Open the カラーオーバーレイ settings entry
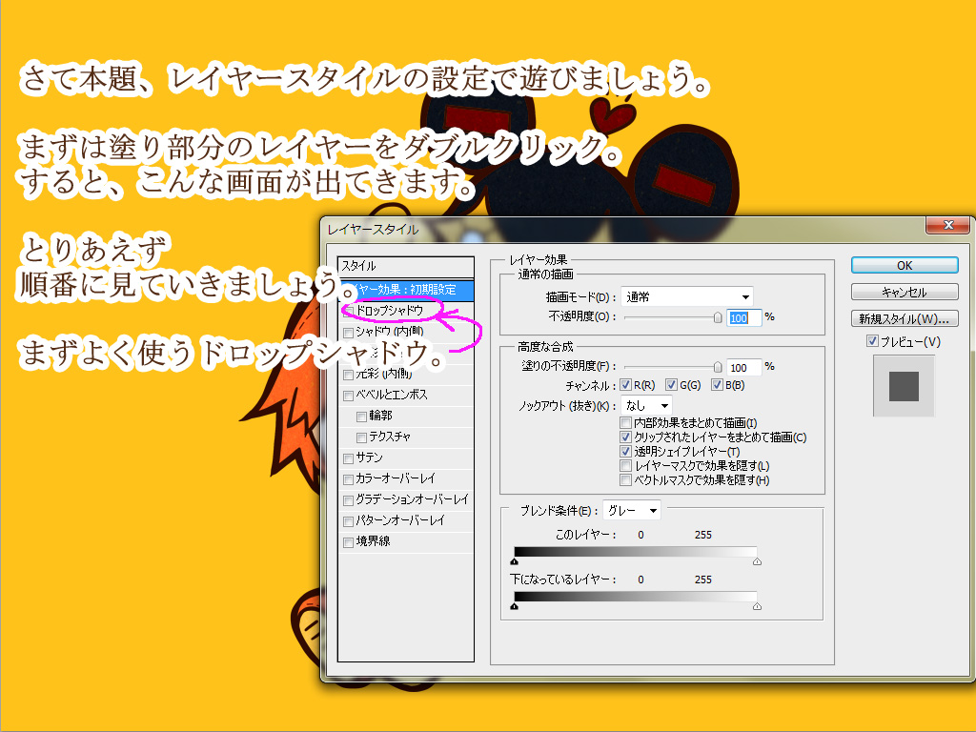The width and height of the screenshot is (976, 732). click(395, 478)
